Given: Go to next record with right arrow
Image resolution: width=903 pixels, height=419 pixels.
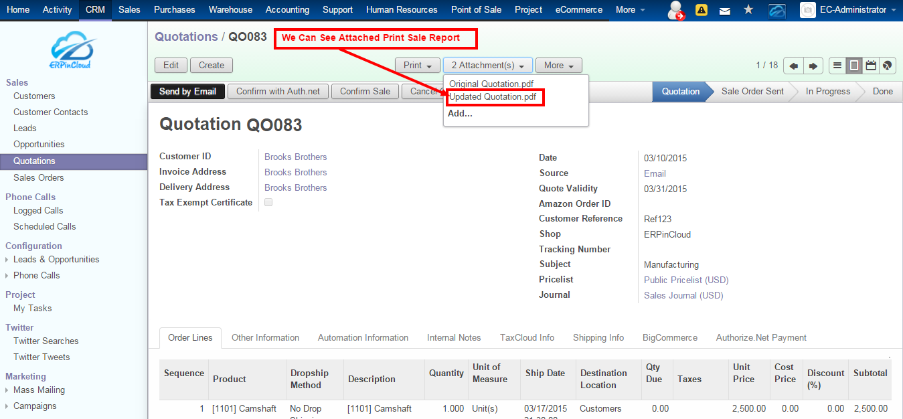Looking at the screenshot, I should pos(813,66).
